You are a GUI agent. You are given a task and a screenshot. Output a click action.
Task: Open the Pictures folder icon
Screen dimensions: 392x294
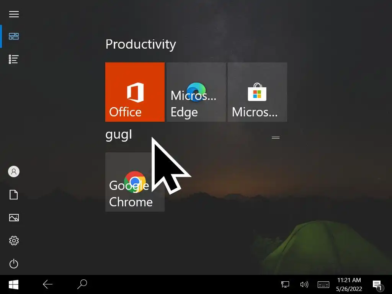coord(14,217)
